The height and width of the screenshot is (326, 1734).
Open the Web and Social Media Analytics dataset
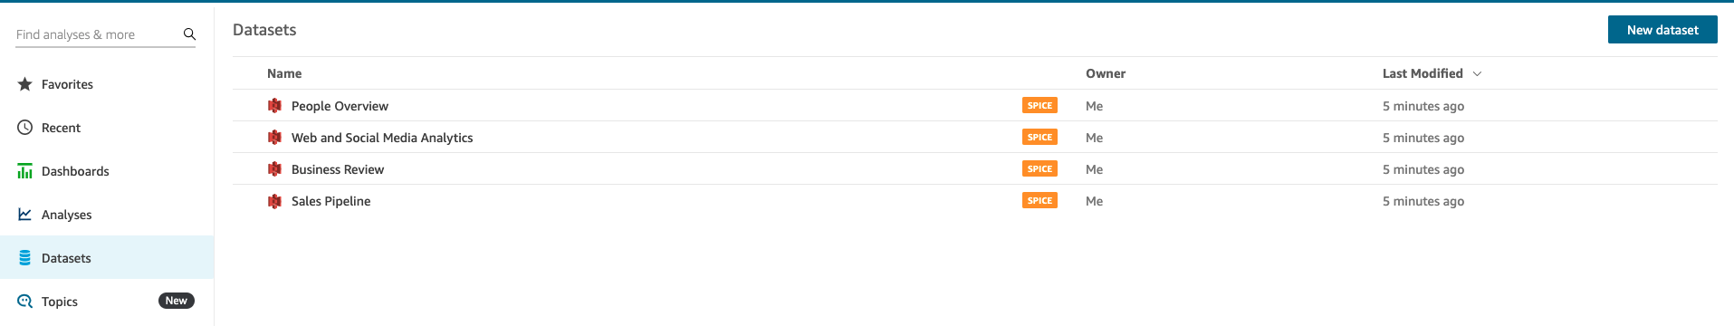[x=382, y=138]
